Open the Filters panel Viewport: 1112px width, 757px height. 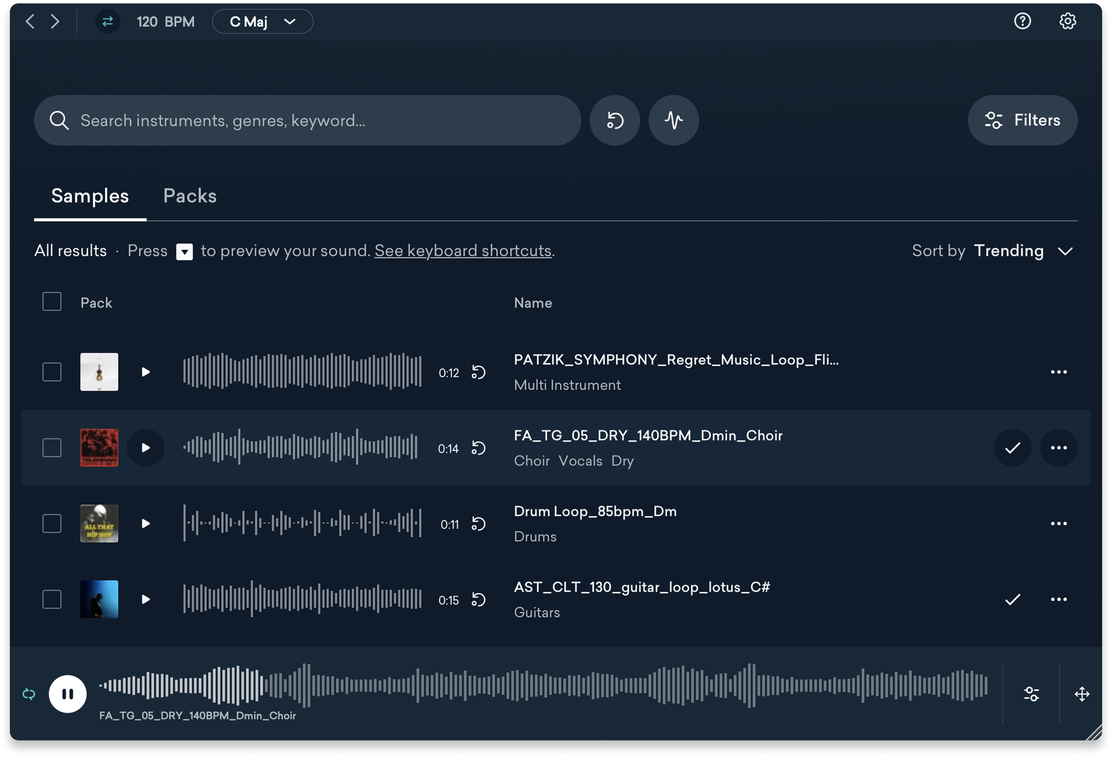click(1022, 120)
